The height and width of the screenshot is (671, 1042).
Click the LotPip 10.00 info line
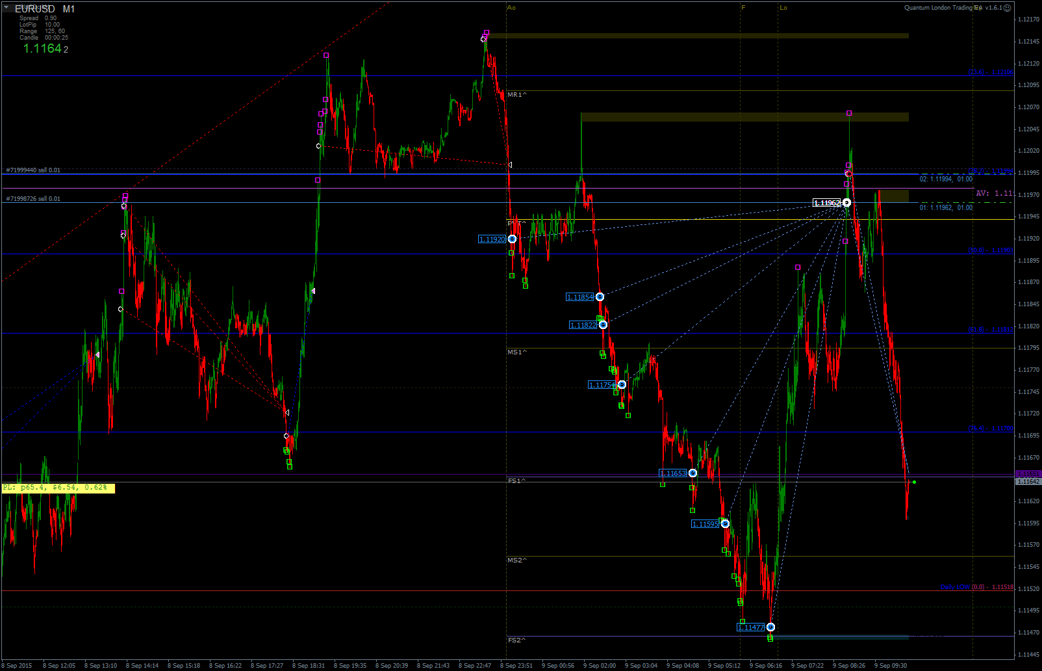pos(40,25)
